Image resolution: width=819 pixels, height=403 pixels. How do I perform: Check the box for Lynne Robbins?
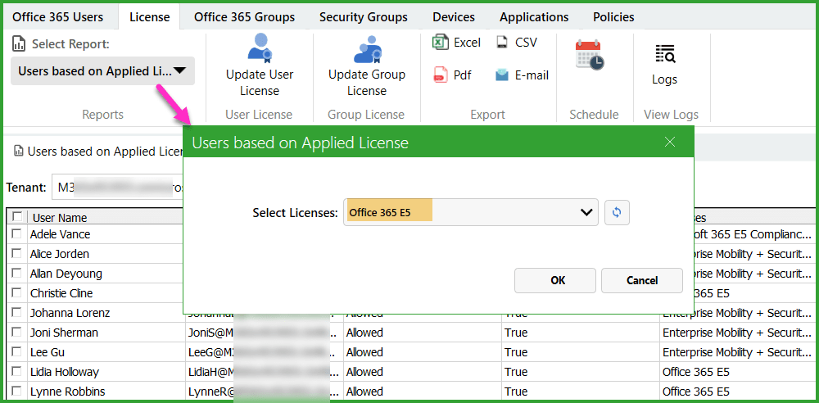click(x=16, y=391)
